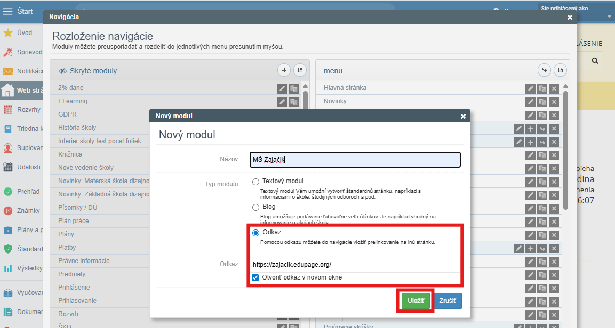Click the Odkaz URL input field
615x328 pixels.
[x=355, y=264]
